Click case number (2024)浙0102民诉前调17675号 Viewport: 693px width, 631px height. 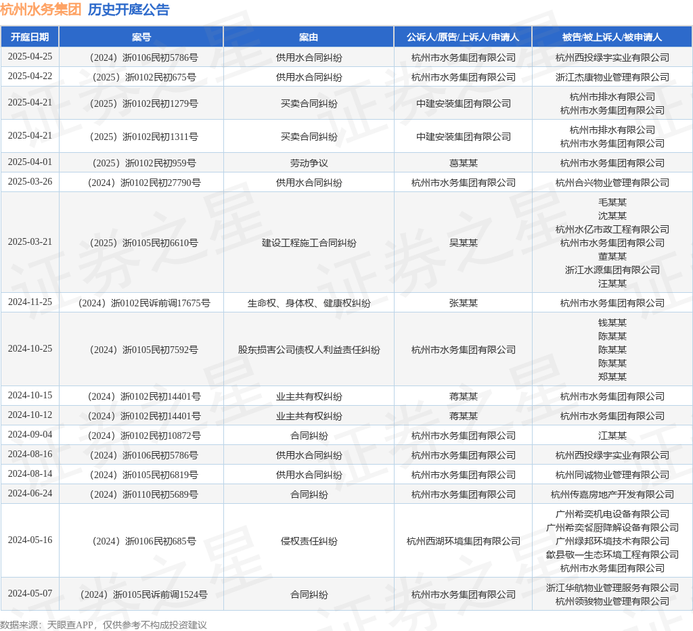click(x=144, y=304)
